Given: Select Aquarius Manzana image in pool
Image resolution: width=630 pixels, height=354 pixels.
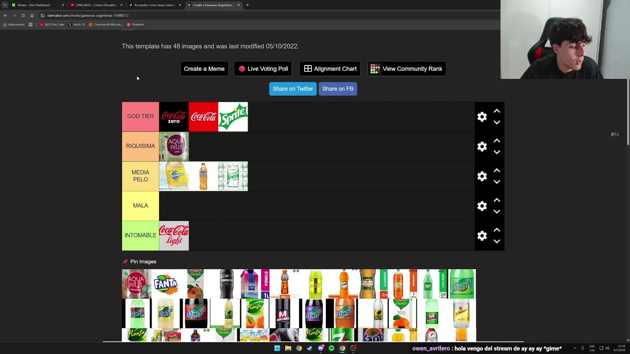Looking at the screenshot, I should coord(136,284).
